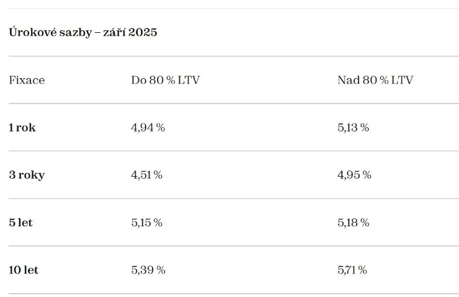This screenshot has width=459, height=297.
Task: Click 'LTV' in the 'Nad 80 %' header
Action: (x=402, y=80)
